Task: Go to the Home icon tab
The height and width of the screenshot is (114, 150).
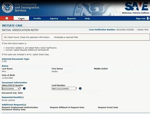Action: pyautogui.click(x=7, y=18)
